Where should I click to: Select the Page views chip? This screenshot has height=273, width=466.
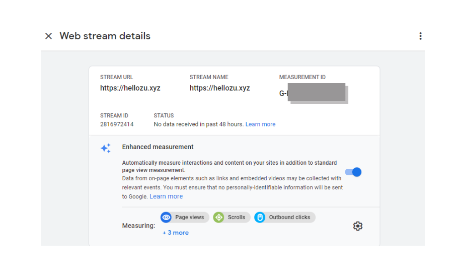click(x=189, y=217)
